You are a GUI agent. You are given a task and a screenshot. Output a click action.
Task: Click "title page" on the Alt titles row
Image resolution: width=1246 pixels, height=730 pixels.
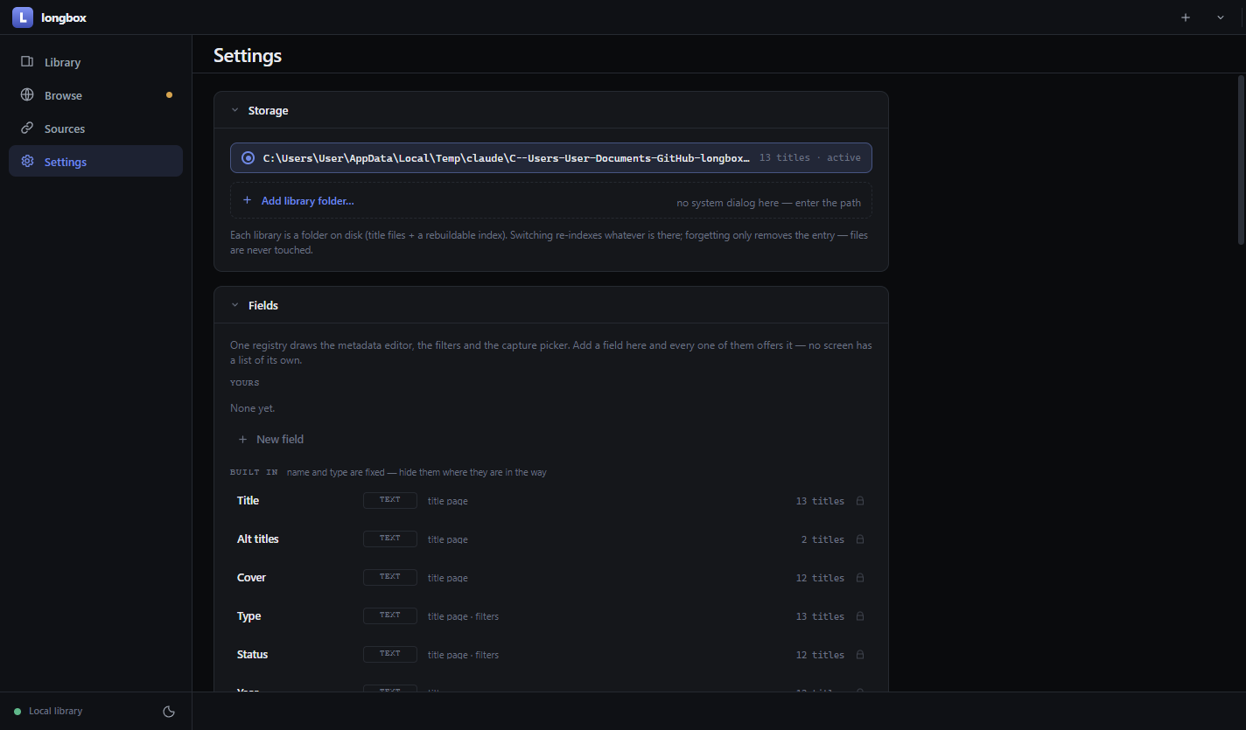(447, 540)
